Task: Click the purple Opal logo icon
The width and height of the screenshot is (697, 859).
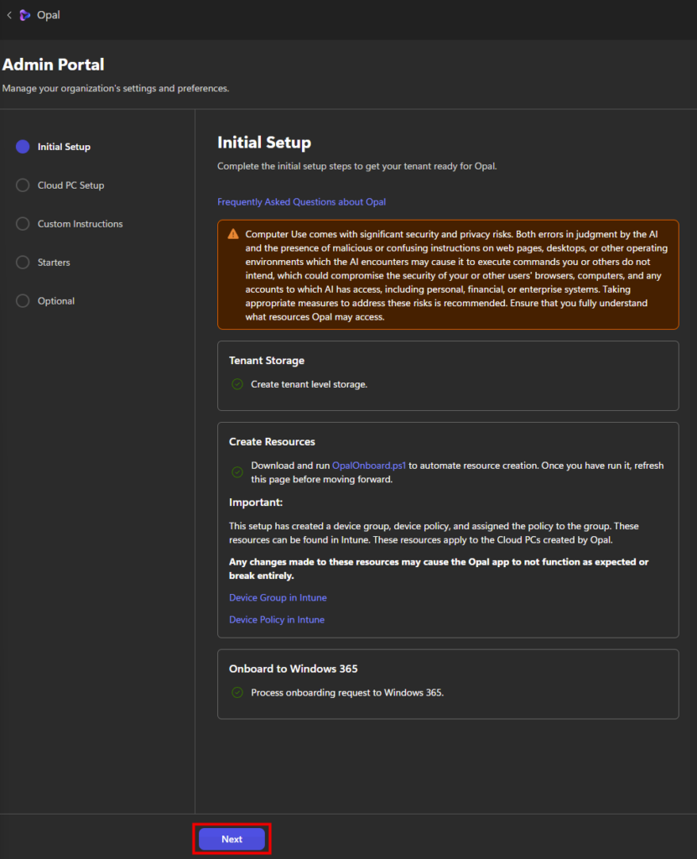Action: (25, 15)
